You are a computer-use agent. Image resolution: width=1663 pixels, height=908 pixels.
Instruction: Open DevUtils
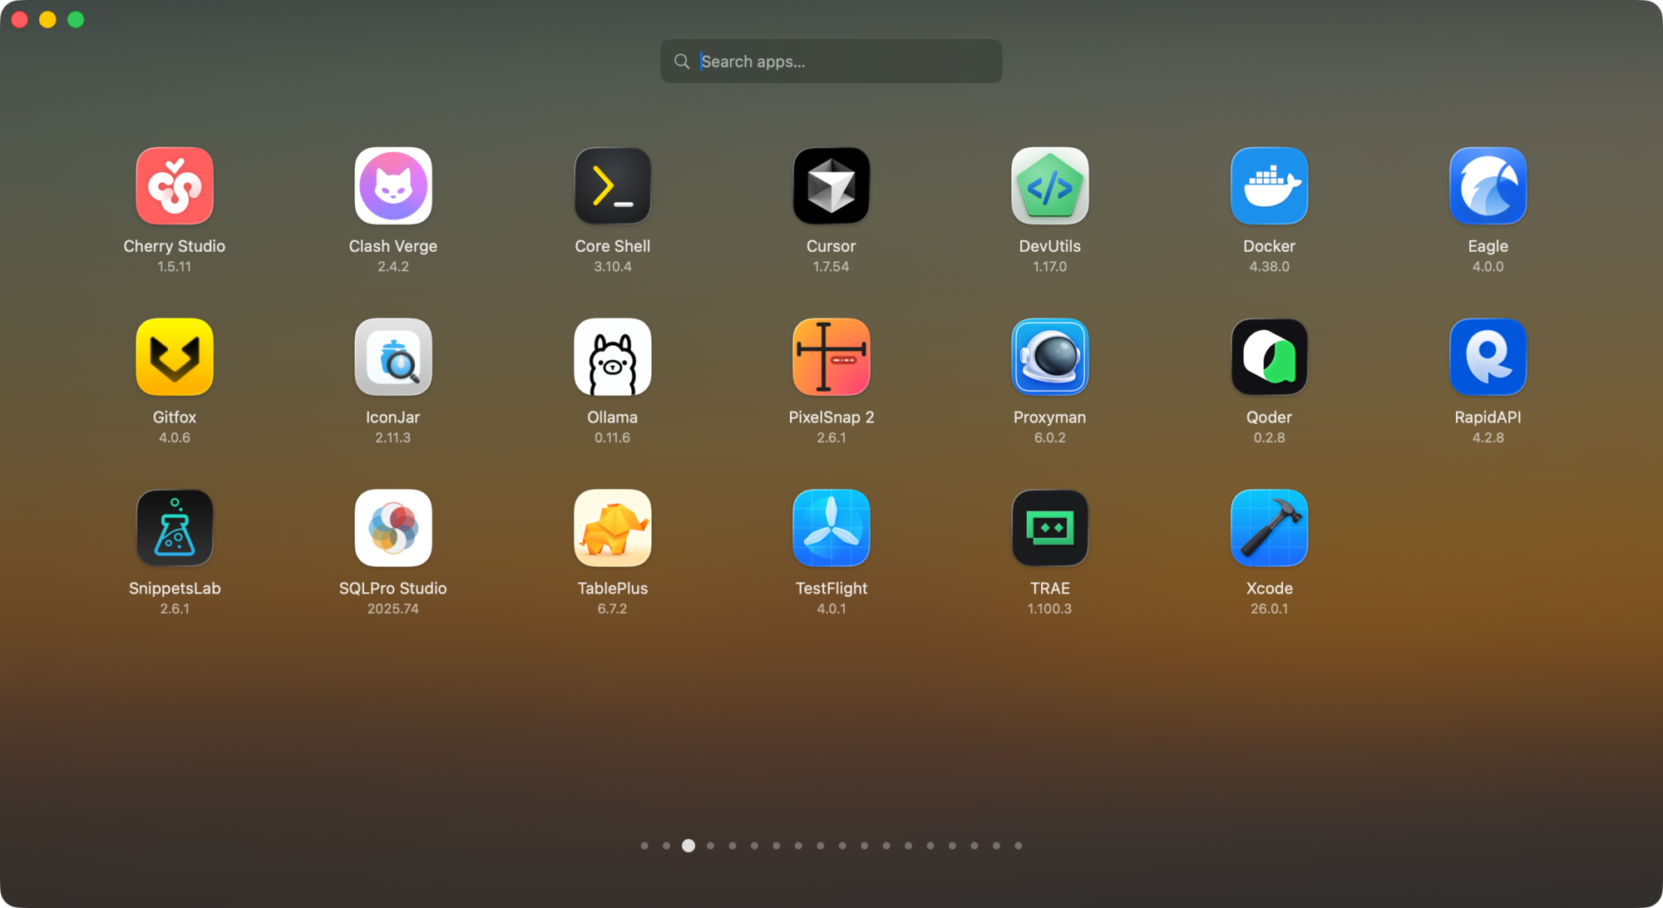click(x=1050, y=185)
